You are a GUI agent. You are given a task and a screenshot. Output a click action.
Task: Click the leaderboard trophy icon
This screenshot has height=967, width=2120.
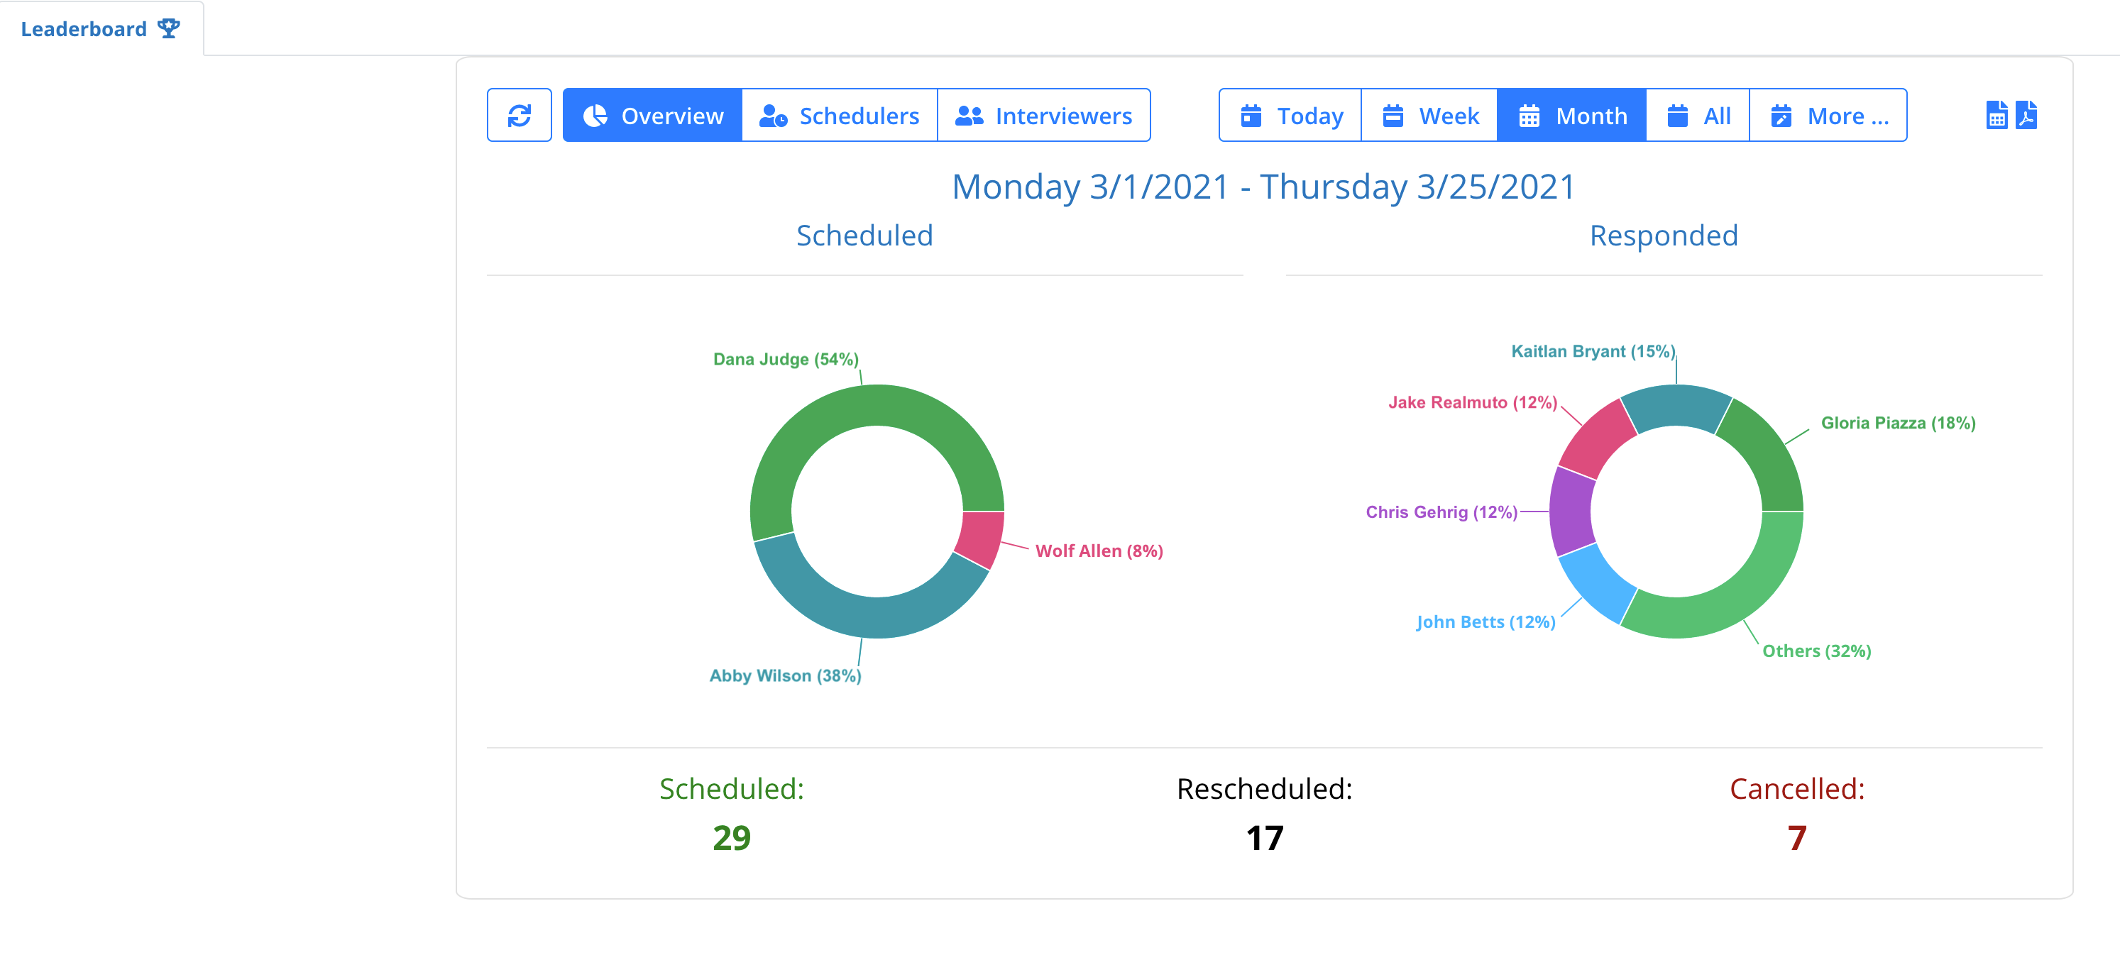click(x=169, y=27)
